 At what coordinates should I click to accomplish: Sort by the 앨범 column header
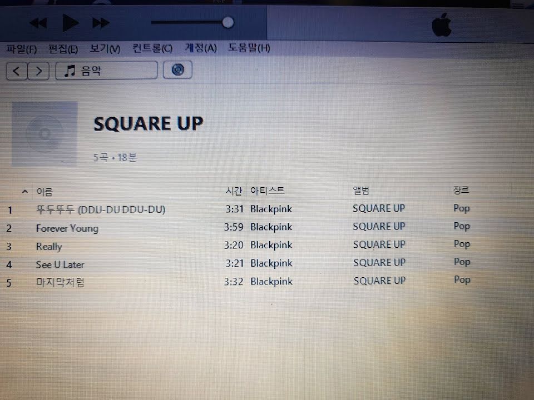361,191
